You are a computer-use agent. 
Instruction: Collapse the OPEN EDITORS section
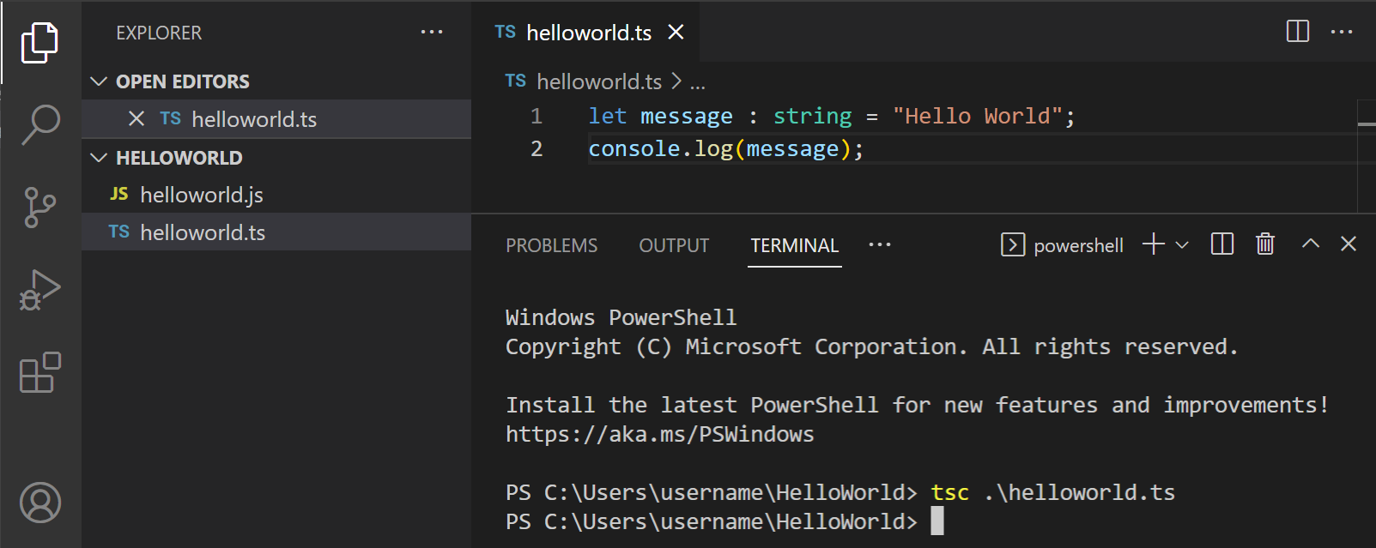pyautogui.click(x=100, y=81)
